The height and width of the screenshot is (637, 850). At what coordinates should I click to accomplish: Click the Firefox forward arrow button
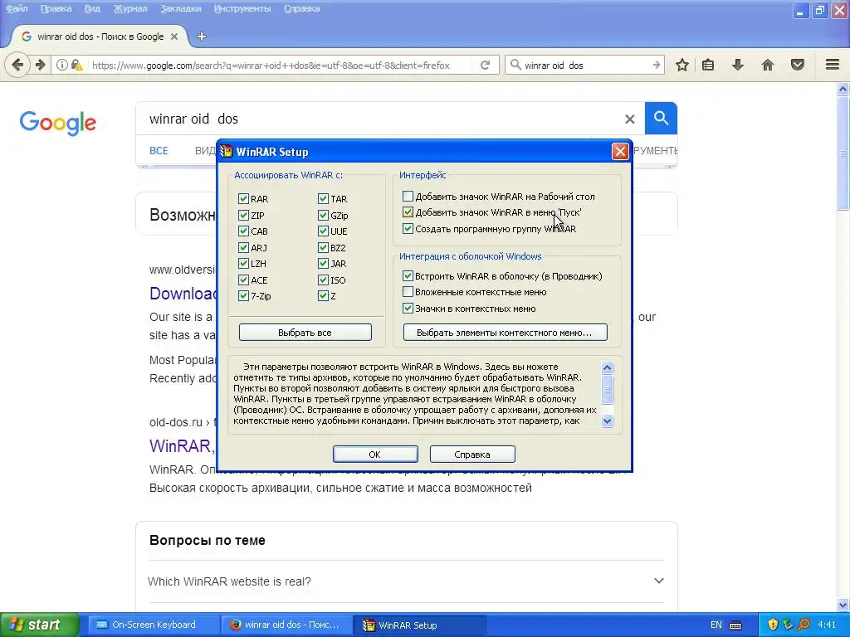coord(41,65)
